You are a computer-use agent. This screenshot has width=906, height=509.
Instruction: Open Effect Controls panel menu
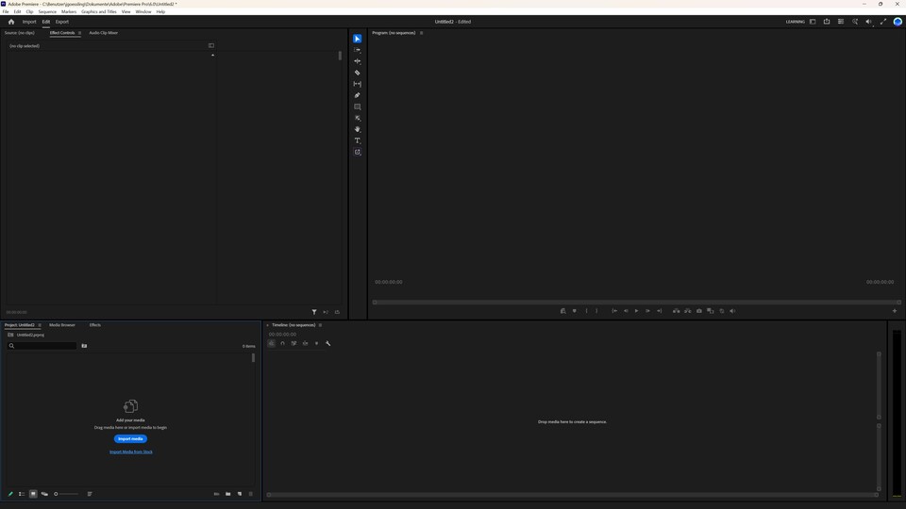(x=79, y=33)
